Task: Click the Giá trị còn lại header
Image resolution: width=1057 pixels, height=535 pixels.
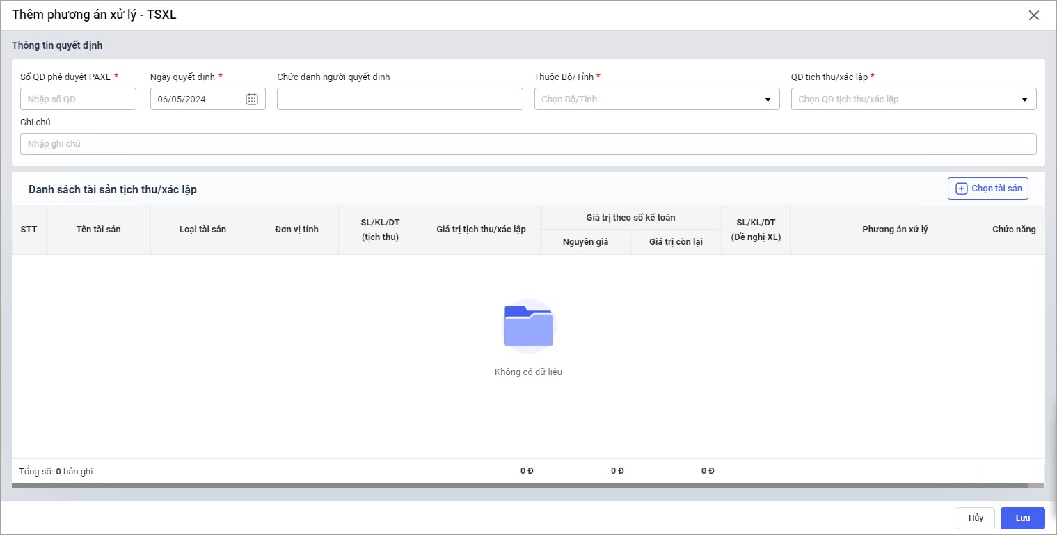Action: coord(676,242)
